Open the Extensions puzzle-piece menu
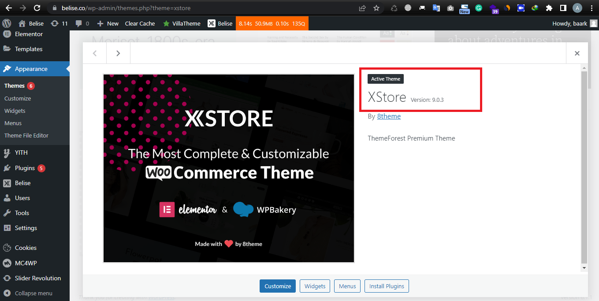Screen dimensions: 599x301 [x=549, y=8]
